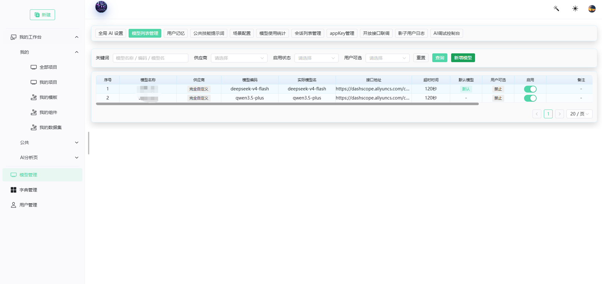Click the horizontal scrollbar under the table
Screen dimensions: 602x284
pyautogui.click(x=287, y=104)
